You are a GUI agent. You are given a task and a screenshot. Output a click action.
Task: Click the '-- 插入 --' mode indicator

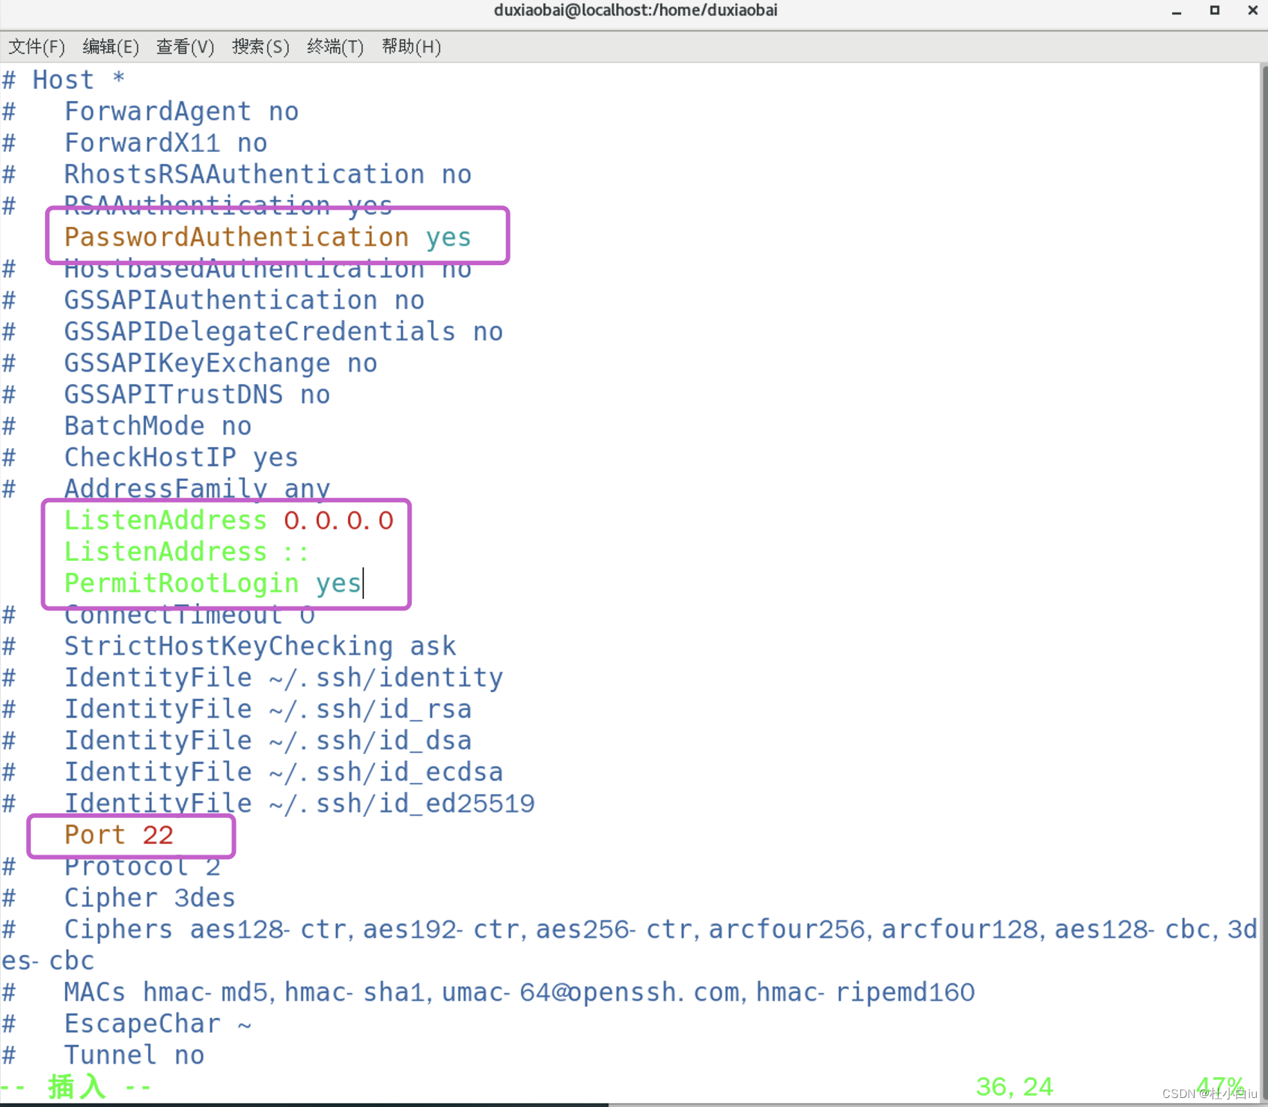tap(76, 1086)
